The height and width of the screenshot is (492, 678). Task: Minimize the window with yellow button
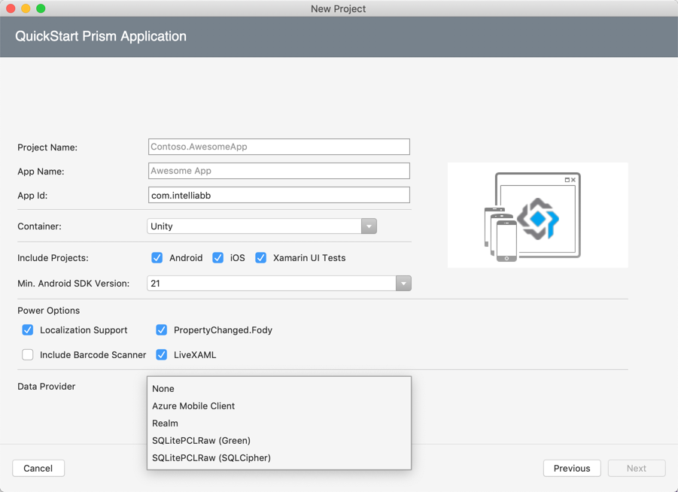click(x=26, y=8)
